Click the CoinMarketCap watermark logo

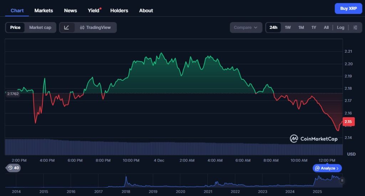click(x=313, y=139)
